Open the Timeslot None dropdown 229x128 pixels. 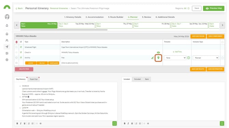pyautogui.click(x=175, y=58)
